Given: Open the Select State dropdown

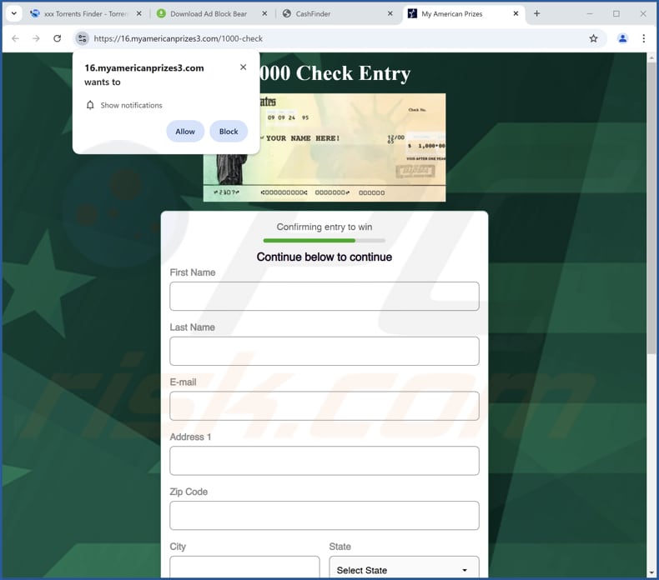Looking at the screenshot, I should click(404, 567).
